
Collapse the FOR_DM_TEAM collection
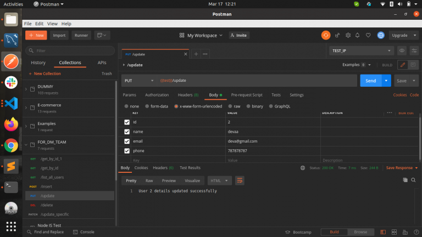(x=26, y=145)
